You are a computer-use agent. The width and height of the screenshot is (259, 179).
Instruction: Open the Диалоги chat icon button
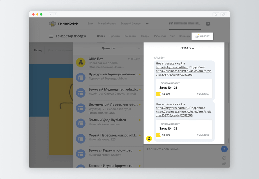point(203,36)
